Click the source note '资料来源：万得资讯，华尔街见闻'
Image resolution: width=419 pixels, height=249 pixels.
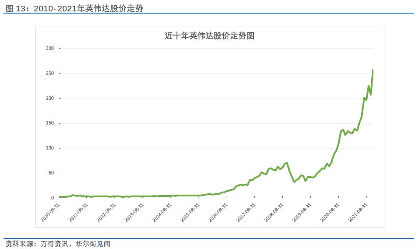point(58,244)
